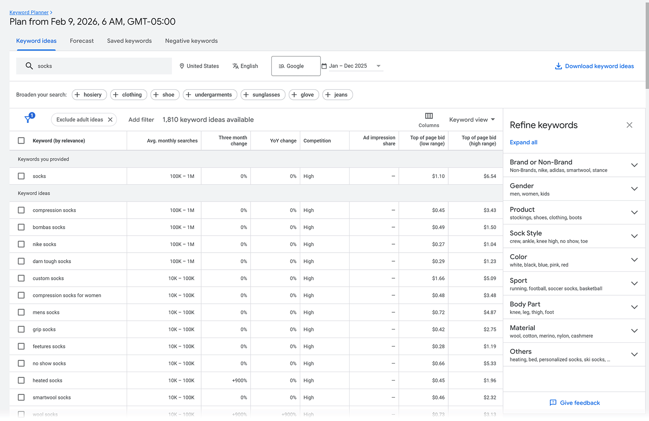Click the location pin icon next to United States
This screenshot has height=421, width=649.
click(182, 66)
